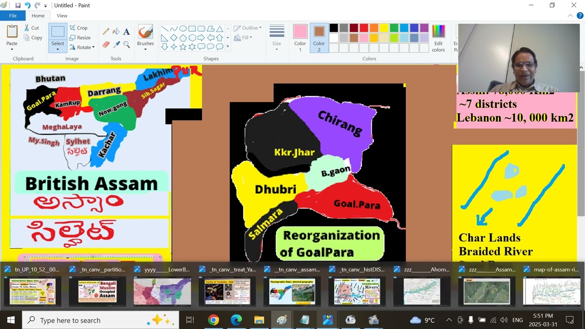This screenshot has height=329, width=585.
Task: Choose the Rectangle shape
Action: (x=192, y=28)
